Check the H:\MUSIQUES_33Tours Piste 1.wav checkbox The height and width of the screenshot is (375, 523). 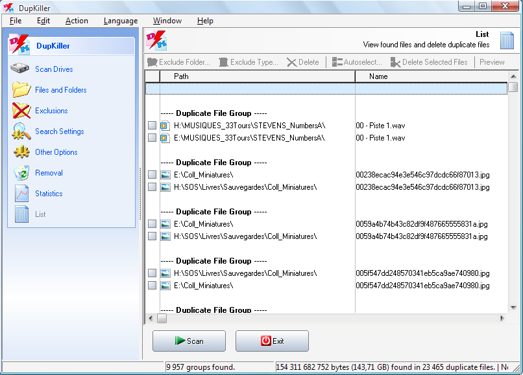[152, 125]
